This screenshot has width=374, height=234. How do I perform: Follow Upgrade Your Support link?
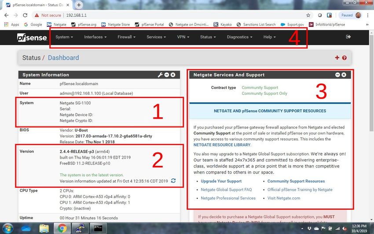[221, 181]
